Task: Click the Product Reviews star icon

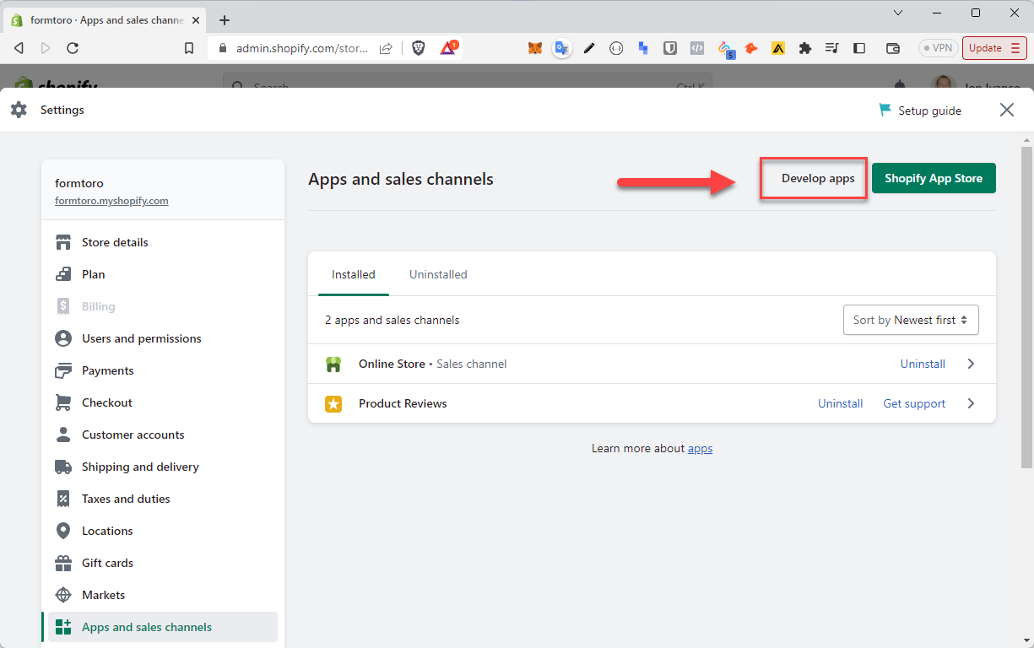Action: click(333, 404)
